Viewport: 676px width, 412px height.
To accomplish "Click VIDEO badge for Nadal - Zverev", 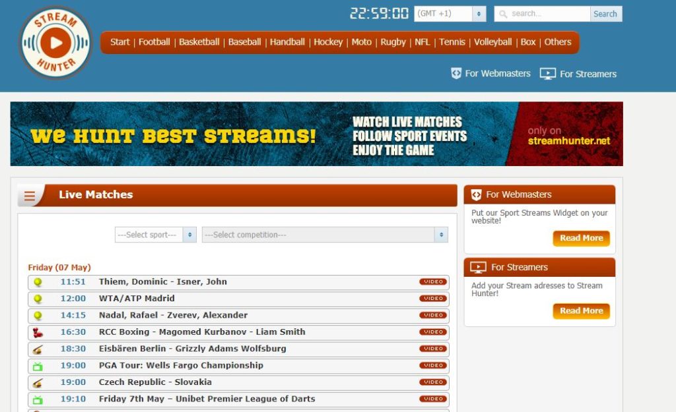I will pyautogui.click(x=433, y=315).
